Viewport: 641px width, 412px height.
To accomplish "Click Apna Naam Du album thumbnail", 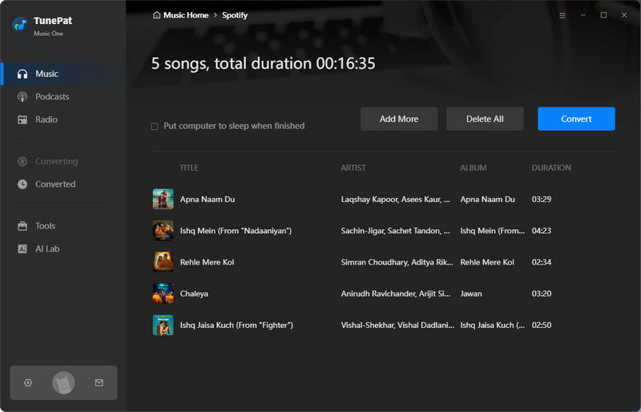I will click(163, 199).
